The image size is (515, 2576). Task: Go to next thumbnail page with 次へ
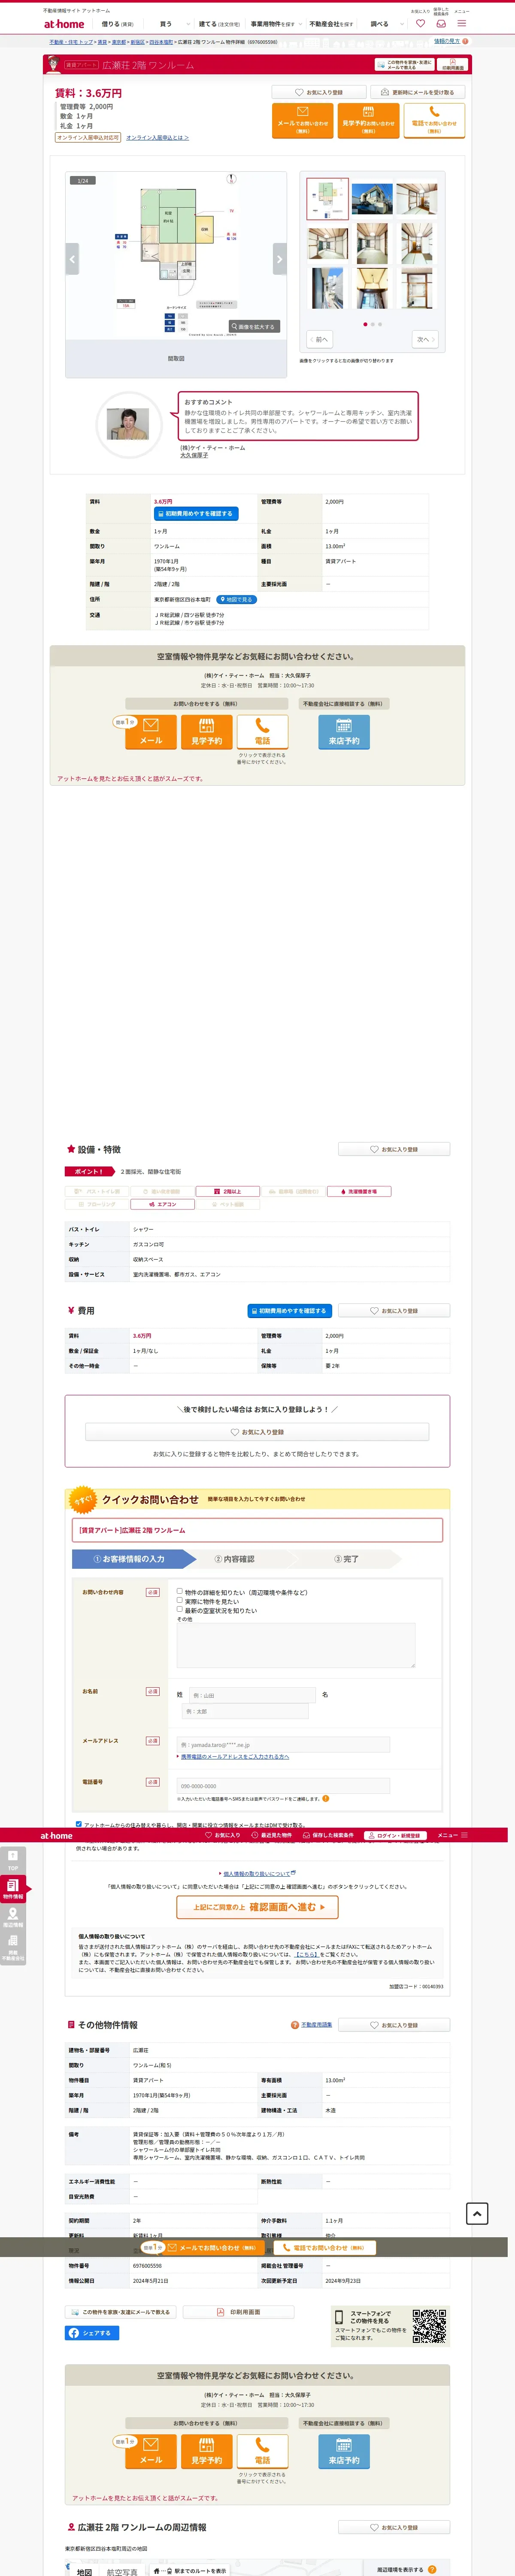[425, 339]
